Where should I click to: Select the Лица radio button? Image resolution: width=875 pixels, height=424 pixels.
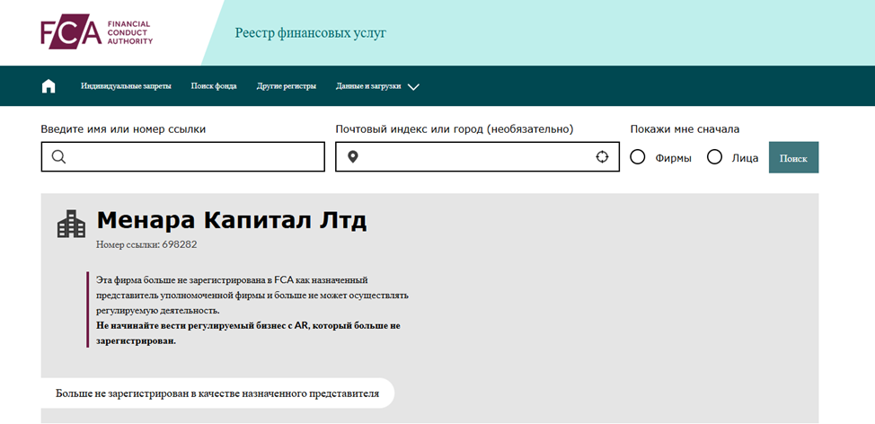pyautogui.click(x=714, y=157)
